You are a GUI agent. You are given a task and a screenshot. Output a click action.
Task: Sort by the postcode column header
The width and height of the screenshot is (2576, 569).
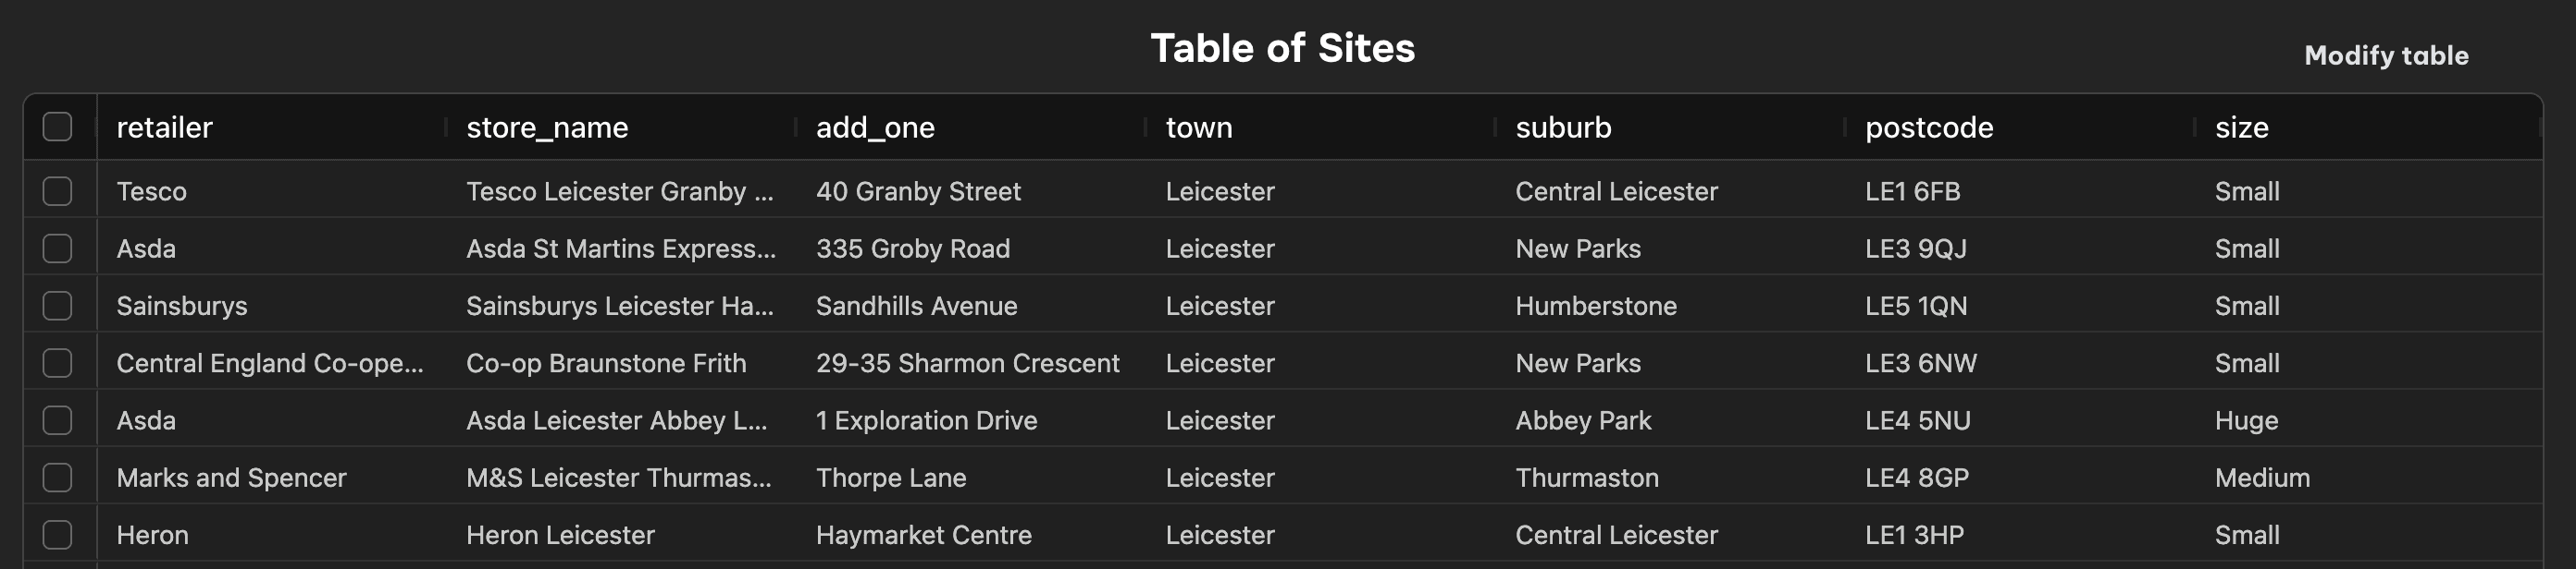(1929, 127)
